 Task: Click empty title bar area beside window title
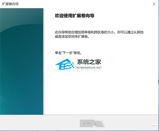click(x=85, y=4)
